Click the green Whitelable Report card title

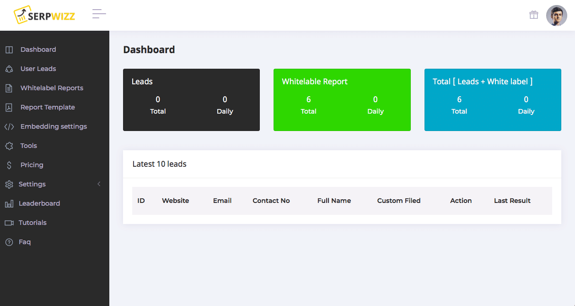point(315,82)
